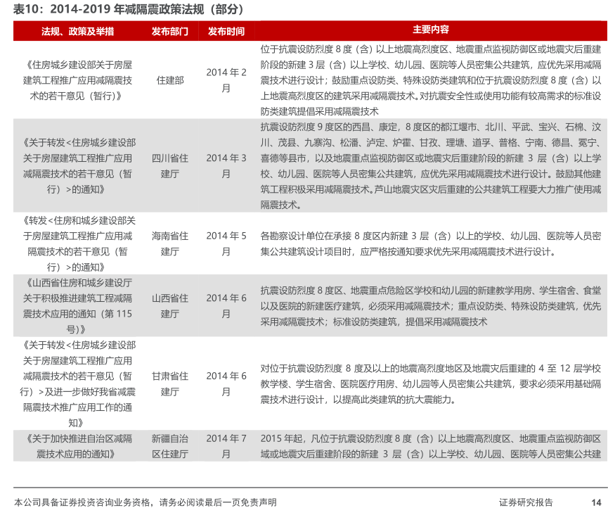Select the 2014 年 5 月 date cell
This screenshot has height=508, width=608.
[x=226, y=243]
